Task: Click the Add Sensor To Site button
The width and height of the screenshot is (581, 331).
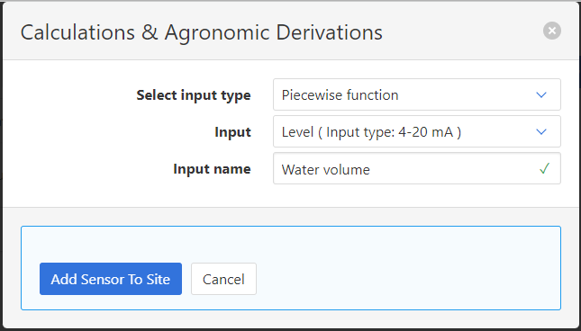Action: coord(111,279)
